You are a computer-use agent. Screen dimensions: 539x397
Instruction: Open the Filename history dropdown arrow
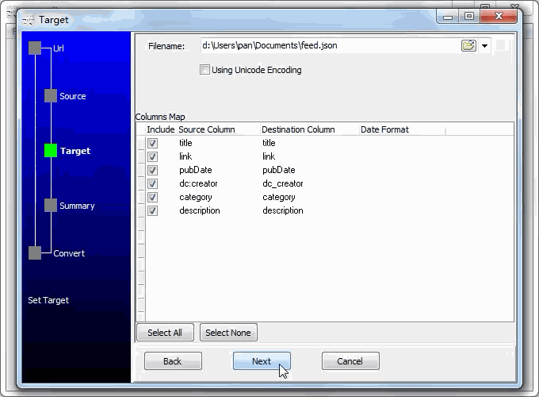coord(484,46)
